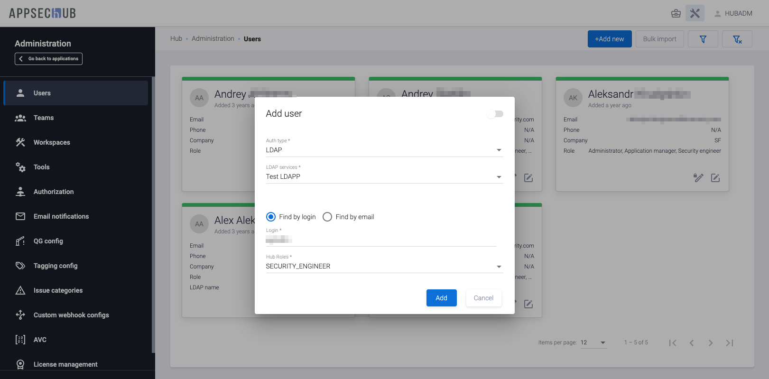Toggle the switch in Add user dialog
This screenshot has width=769, height=379.
point(495,114)
